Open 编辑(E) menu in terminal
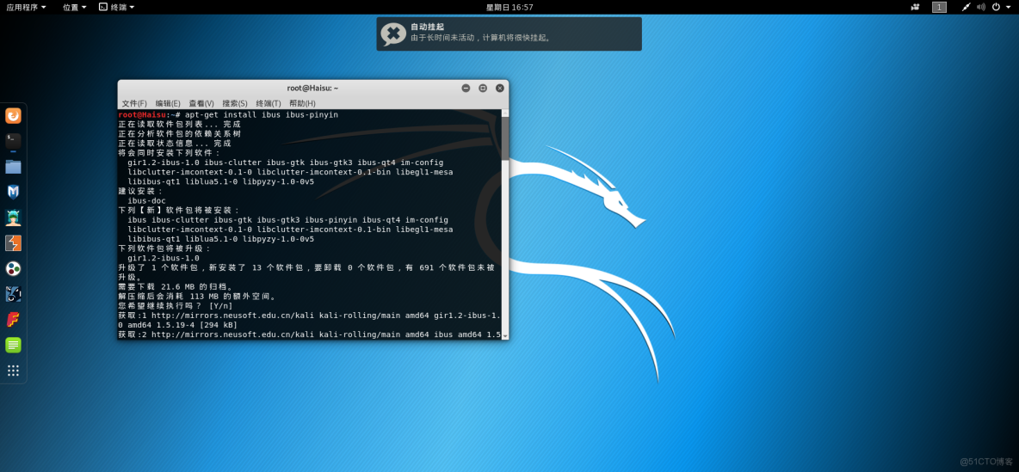The image size is (1019, 472). pos(168,103)
